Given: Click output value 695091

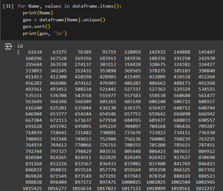Looking at the screenshot, I should coord(83,126).
